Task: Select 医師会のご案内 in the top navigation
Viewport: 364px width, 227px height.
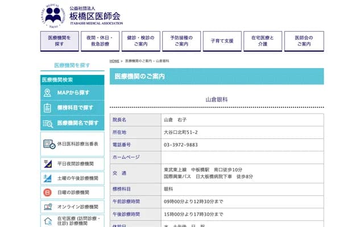Action: click(x=303, y=41)
